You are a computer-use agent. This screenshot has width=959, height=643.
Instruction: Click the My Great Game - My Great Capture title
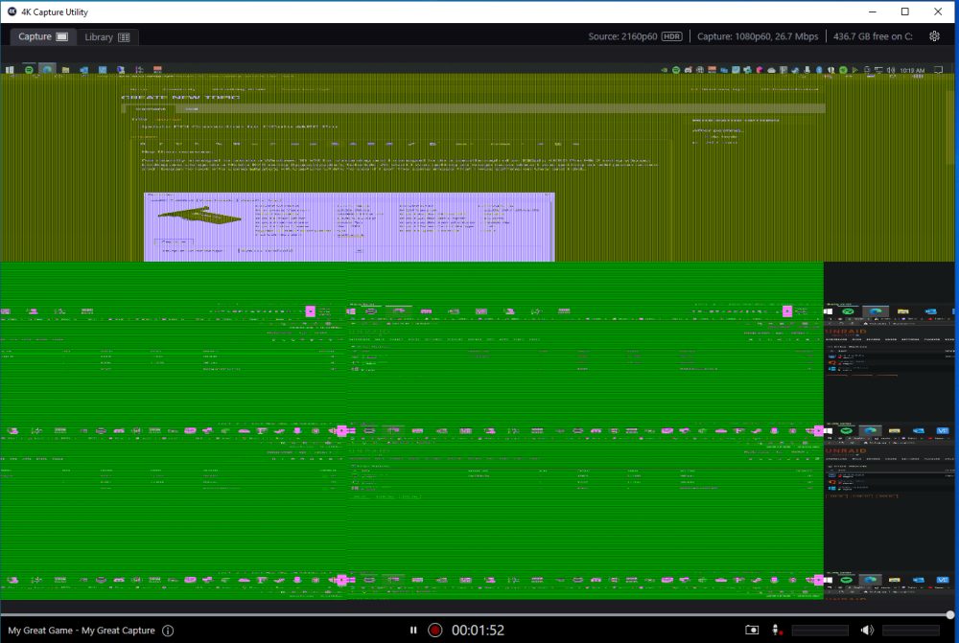coord(82,631)
